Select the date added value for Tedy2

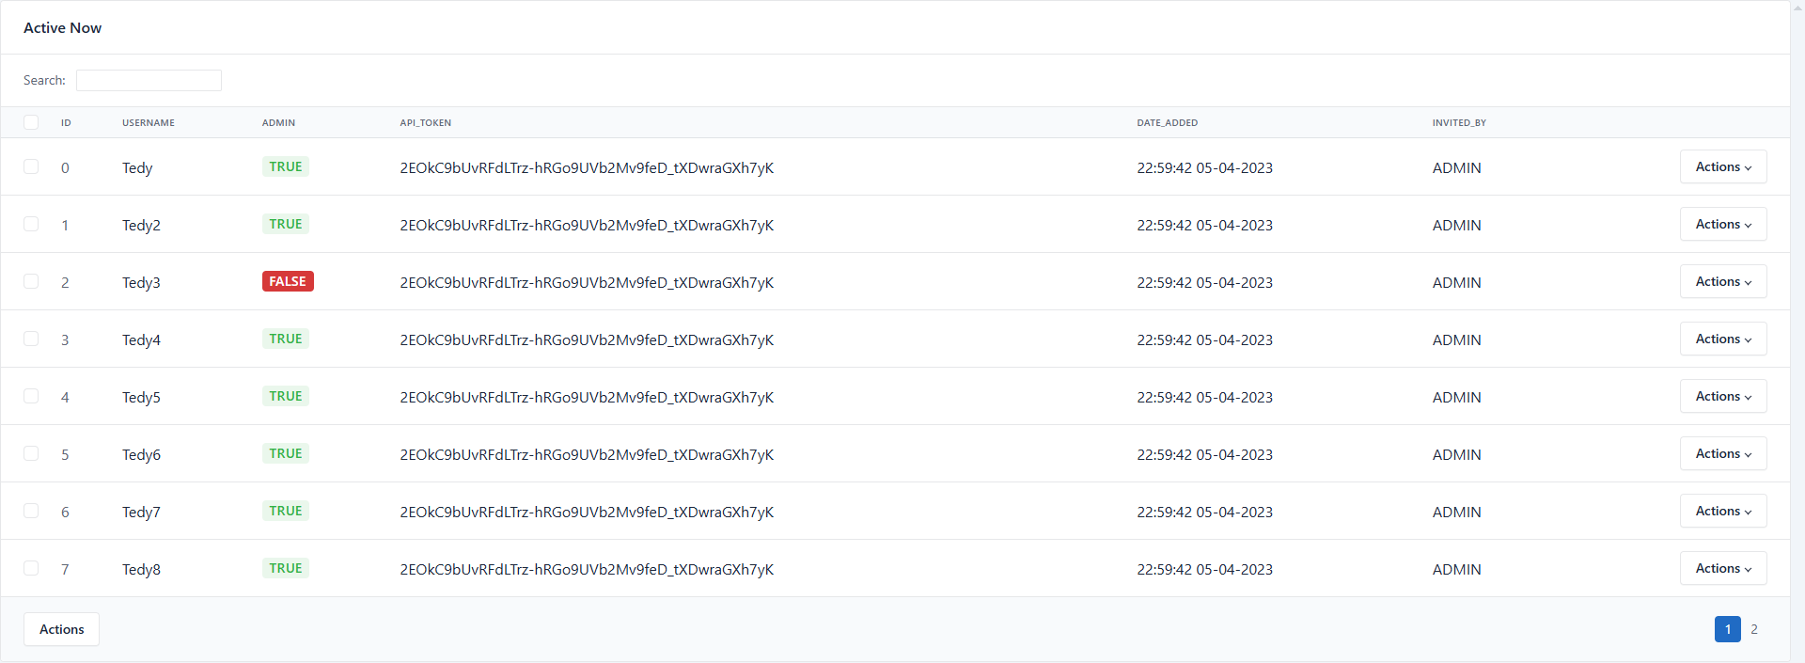click(x=1204, y=226)
